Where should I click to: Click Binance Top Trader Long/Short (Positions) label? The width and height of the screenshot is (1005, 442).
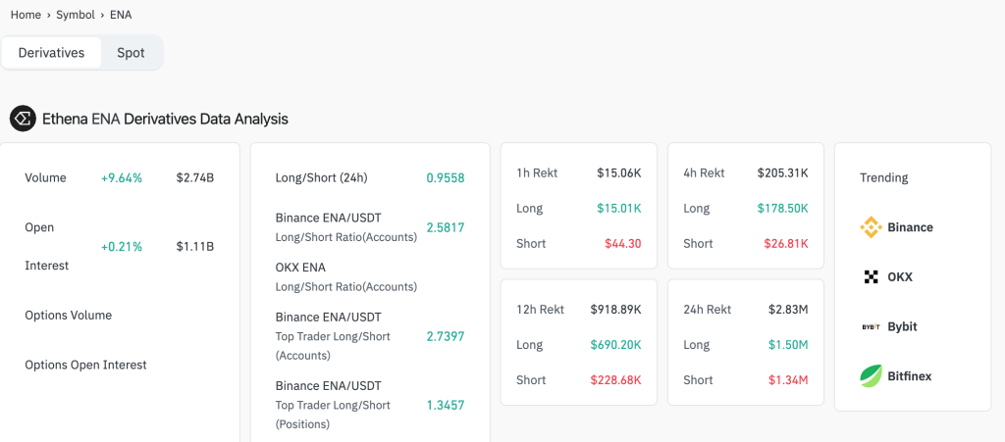click(x=333, y=405)
